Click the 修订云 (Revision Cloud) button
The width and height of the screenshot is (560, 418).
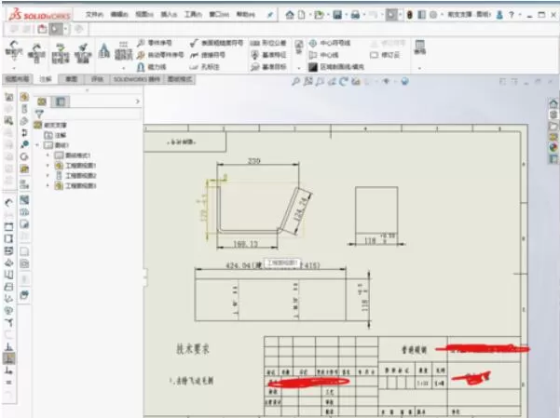385,55
